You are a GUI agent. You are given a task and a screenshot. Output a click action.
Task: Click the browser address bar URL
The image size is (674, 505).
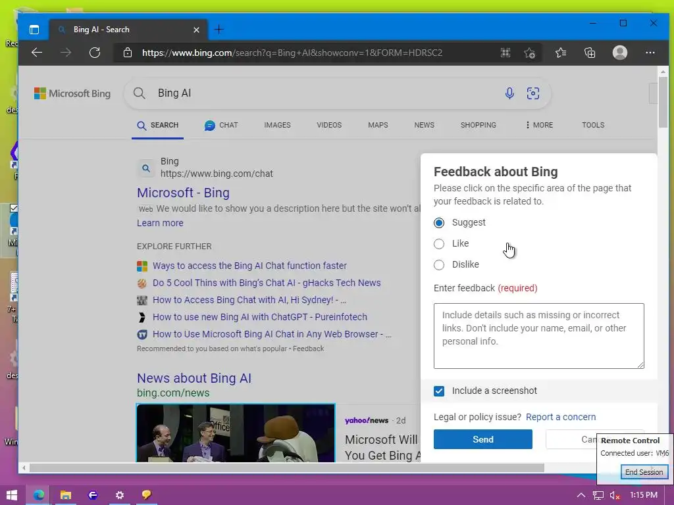[292, 53]
